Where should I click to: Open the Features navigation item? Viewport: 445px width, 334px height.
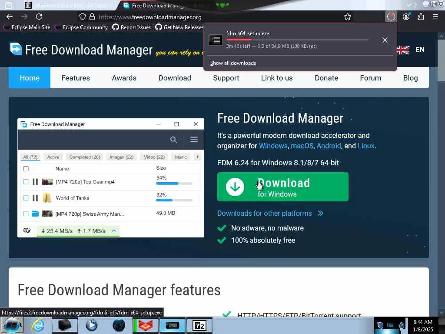76,78
